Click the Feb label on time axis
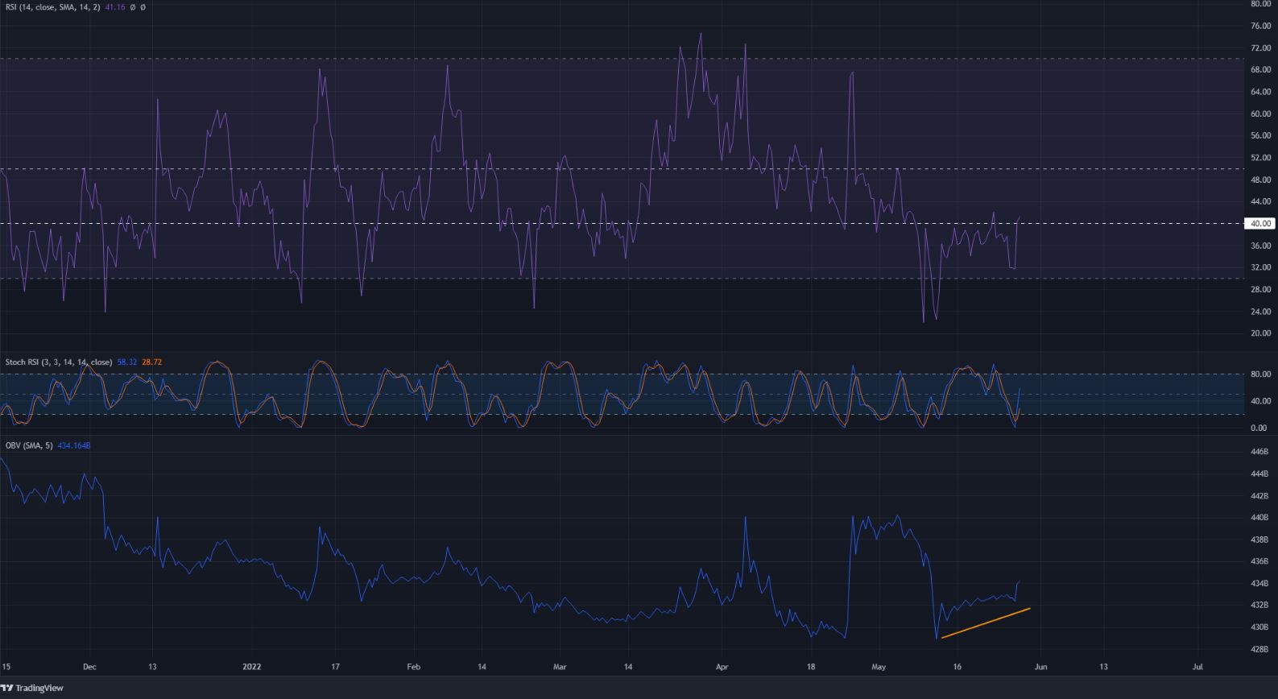The image size is (1278, 699). pyautogui.click(x=413, y=667)
